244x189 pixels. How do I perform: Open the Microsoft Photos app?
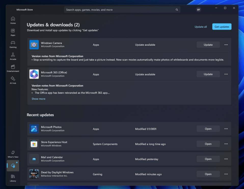(208, 129)
